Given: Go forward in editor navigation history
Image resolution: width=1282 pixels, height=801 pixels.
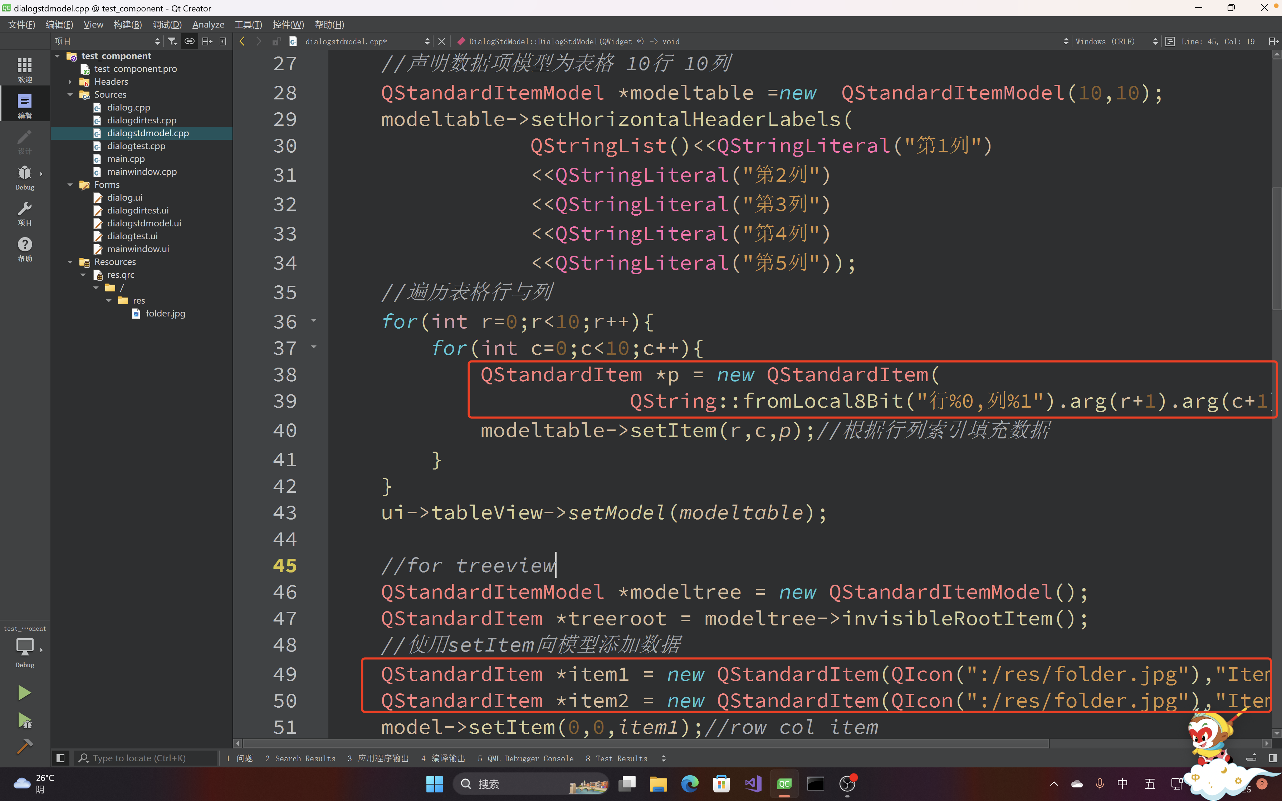Looking at the screenshot, I should [x=259, y=41].
